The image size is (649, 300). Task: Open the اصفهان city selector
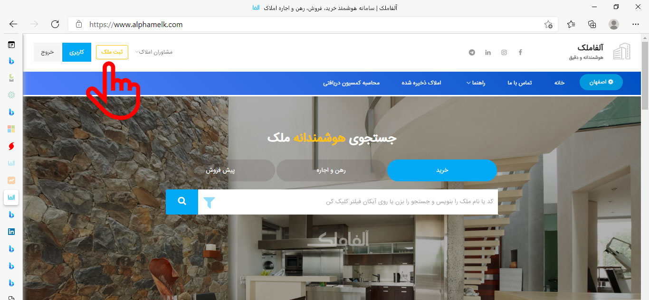(x=601, y=82)
